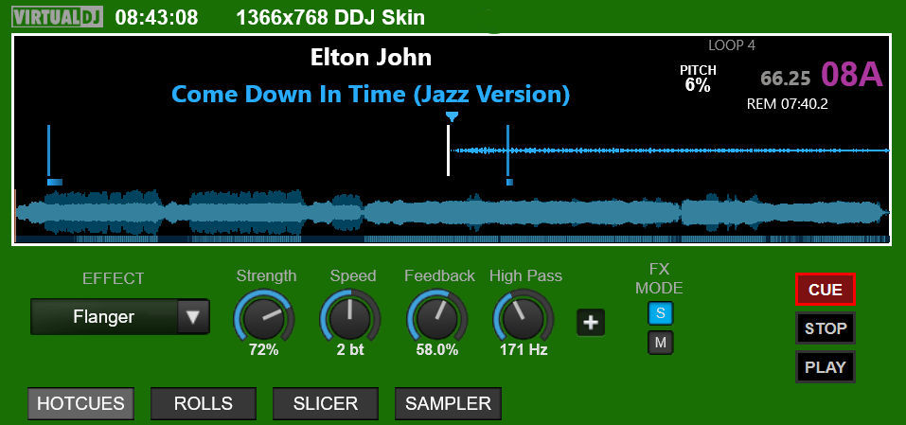Click the full-song waveform overview

(x=452, y=212)
